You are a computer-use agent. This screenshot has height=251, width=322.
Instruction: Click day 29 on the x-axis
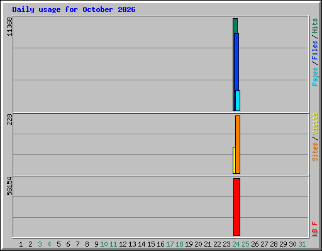point(283,244)
